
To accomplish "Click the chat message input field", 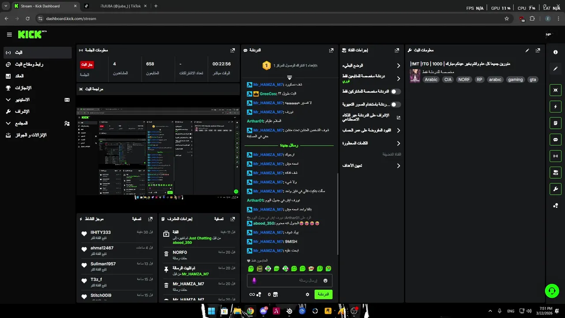I will (289, 280).
